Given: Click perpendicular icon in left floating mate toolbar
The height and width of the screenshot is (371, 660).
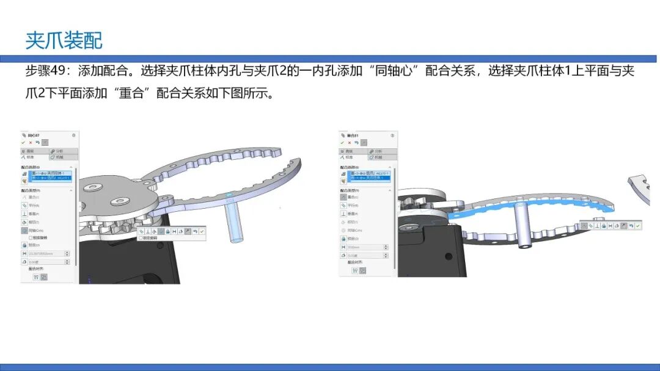Looking at the screenshot, I should click(x=148, y=231).
